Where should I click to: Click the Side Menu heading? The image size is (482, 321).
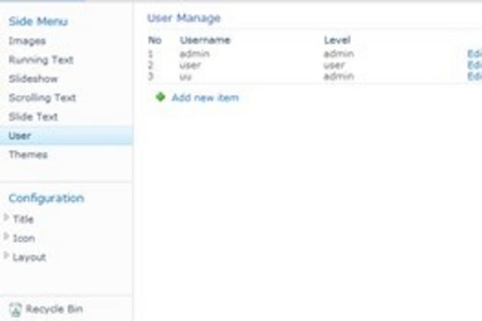point(38,21)
